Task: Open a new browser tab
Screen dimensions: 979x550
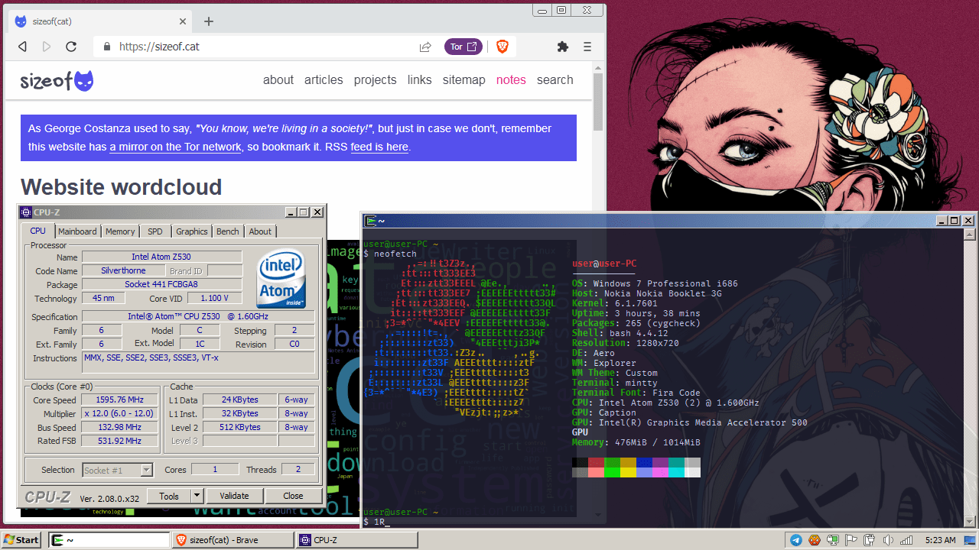Action: (x=209, y=21)
